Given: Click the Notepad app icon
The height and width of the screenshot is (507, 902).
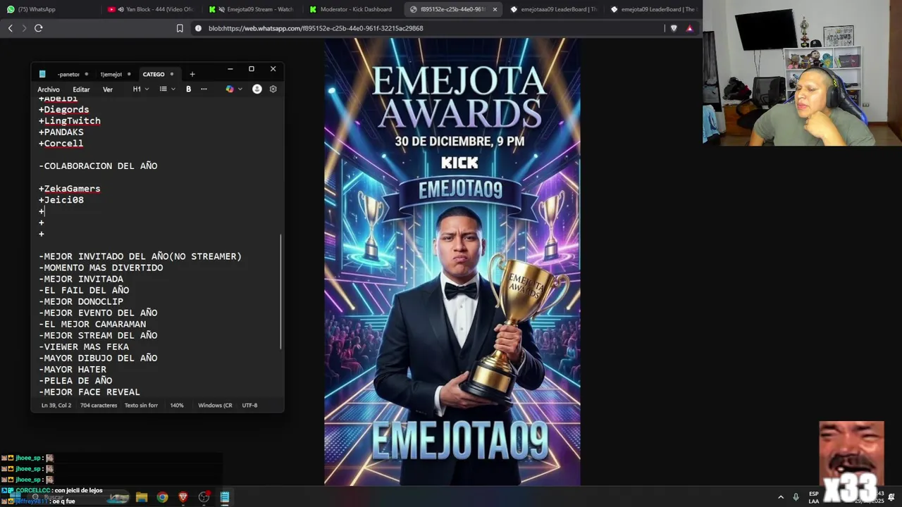Looking at the screenshot, I should point(42,74).
